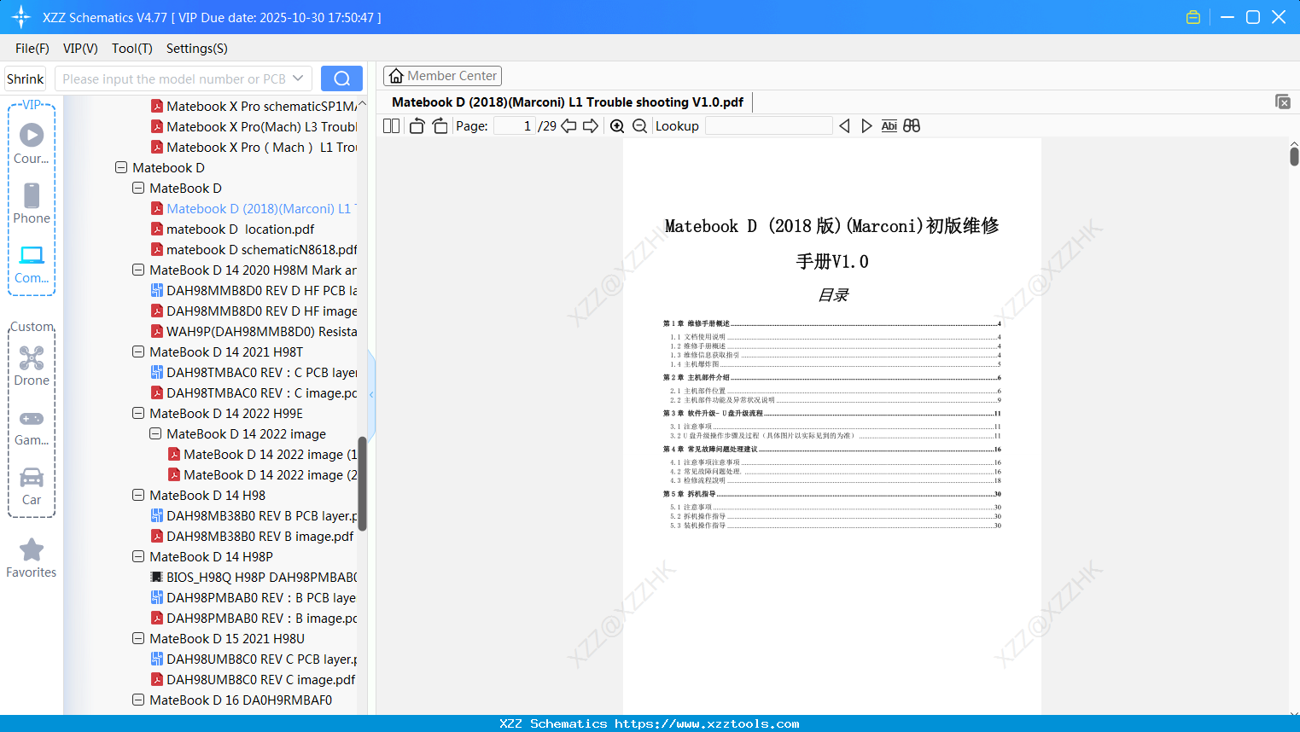This screenshot has height=732, width=1300.
Task: Toggle the two-page view icon in the PDF toolbar
Action: [391, 126]
